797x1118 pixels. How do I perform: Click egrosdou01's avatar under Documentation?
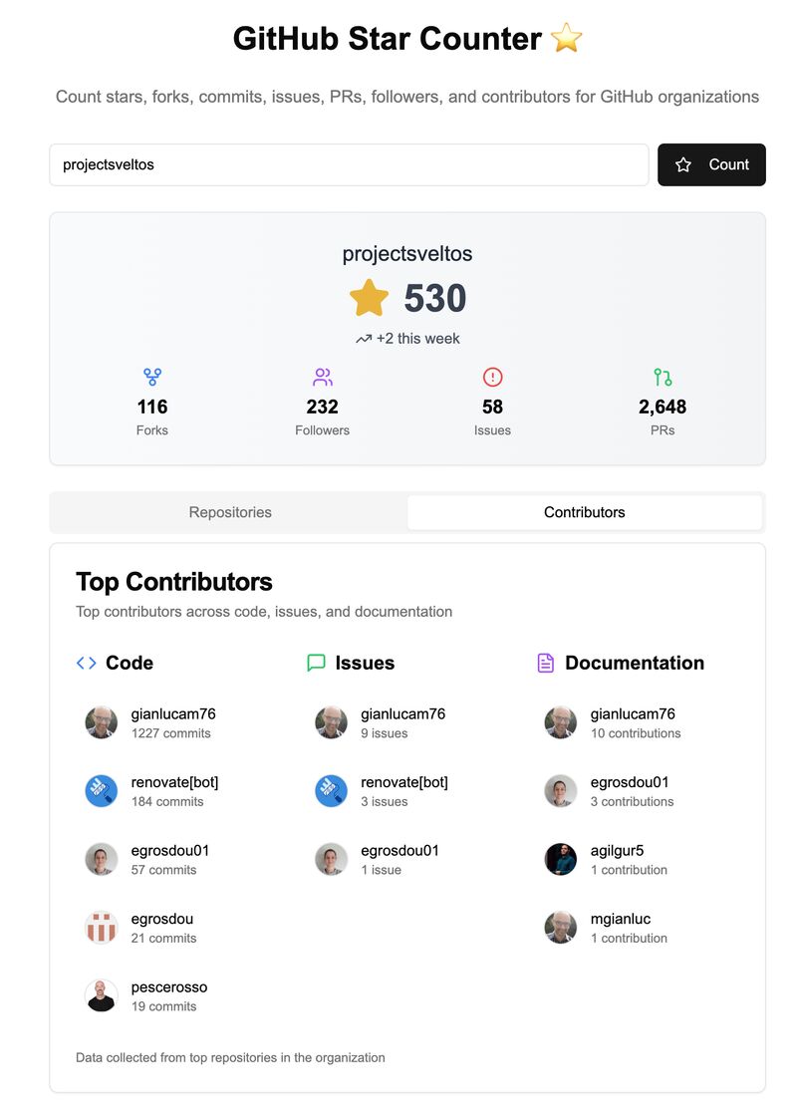[x=560, y=790]
